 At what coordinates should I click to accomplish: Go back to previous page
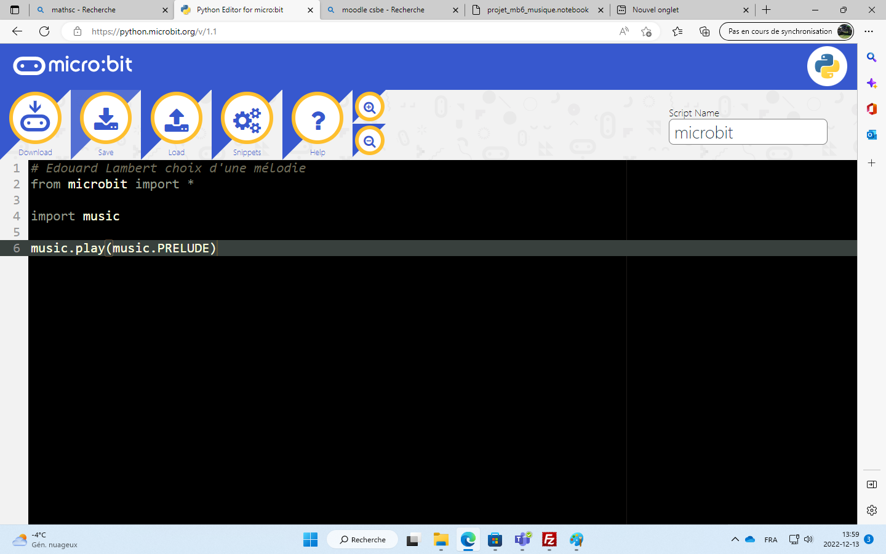[x=17, y=31]
